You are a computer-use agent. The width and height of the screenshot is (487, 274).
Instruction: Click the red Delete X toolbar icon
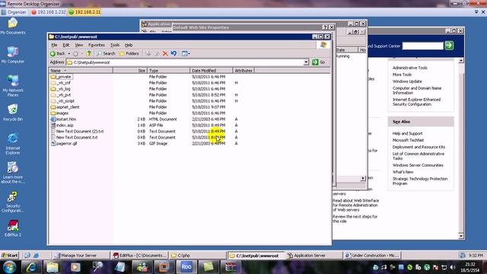pos(165,53)
